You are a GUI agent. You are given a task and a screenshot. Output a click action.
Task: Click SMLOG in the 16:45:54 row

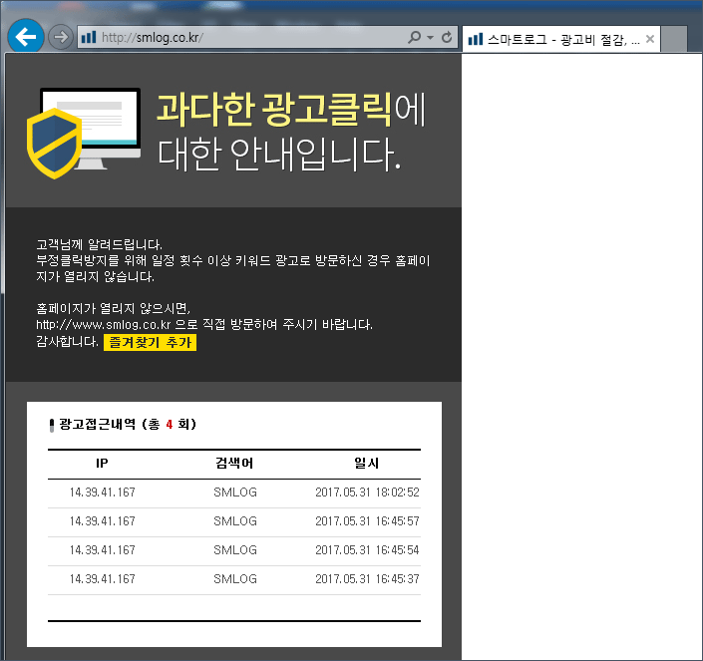tap(235, 550)
